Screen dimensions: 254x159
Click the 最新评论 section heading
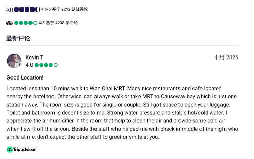tap(18, 38)
